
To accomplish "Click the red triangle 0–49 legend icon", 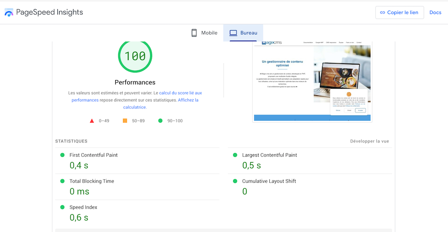I will pyautogui.click(x=92, y=121).
